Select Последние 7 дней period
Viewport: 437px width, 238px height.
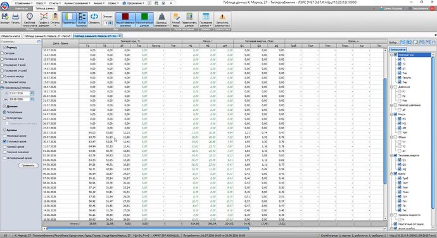pyautogui.click(x=14, y=65)
